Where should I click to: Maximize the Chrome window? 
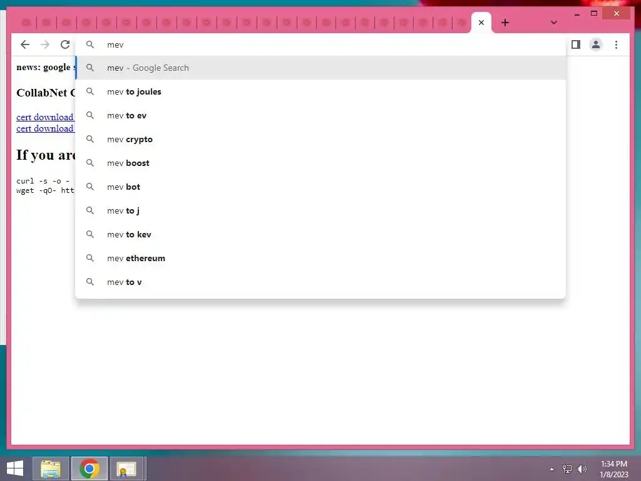594,14
